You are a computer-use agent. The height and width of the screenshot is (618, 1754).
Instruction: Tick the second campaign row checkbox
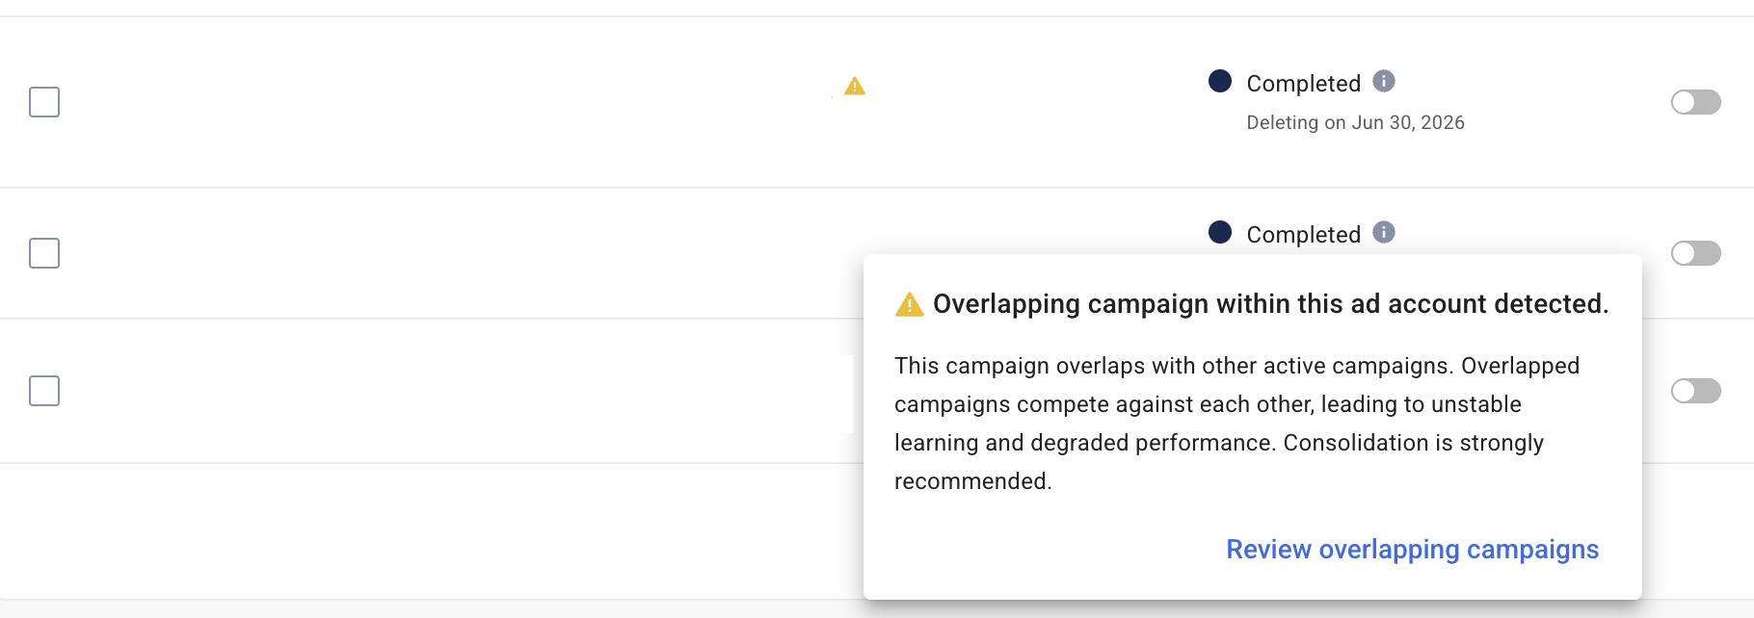[x=44, y=253]
